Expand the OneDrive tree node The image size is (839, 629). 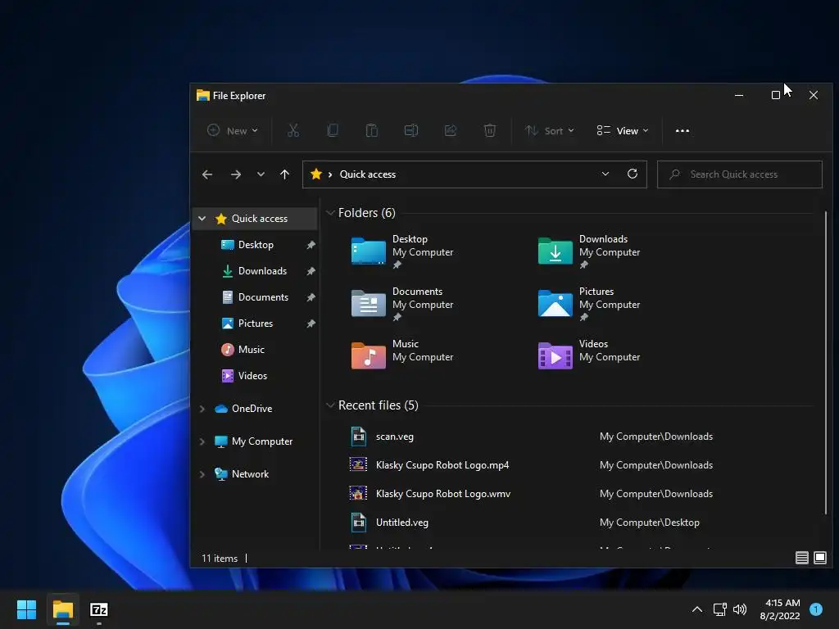pyautogui.click(x=202, y=409)
